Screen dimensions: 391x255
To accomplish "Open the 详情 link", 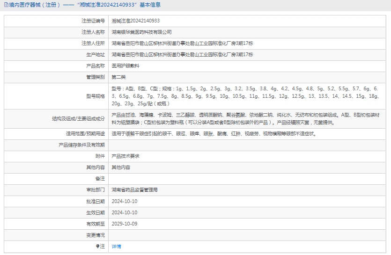I will tap(116, 246).
